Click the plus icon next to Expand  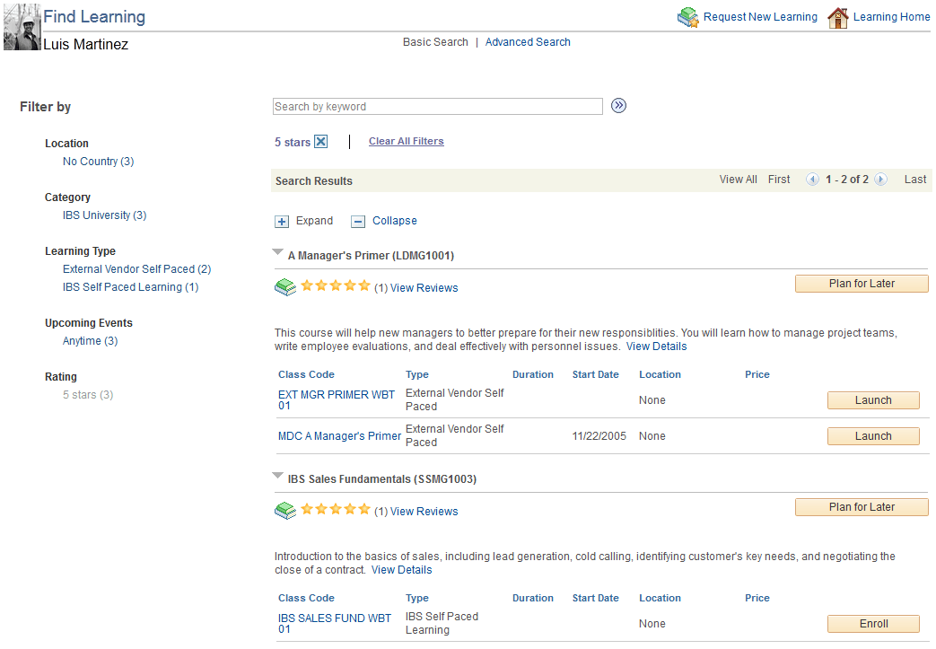click(280, 220)
